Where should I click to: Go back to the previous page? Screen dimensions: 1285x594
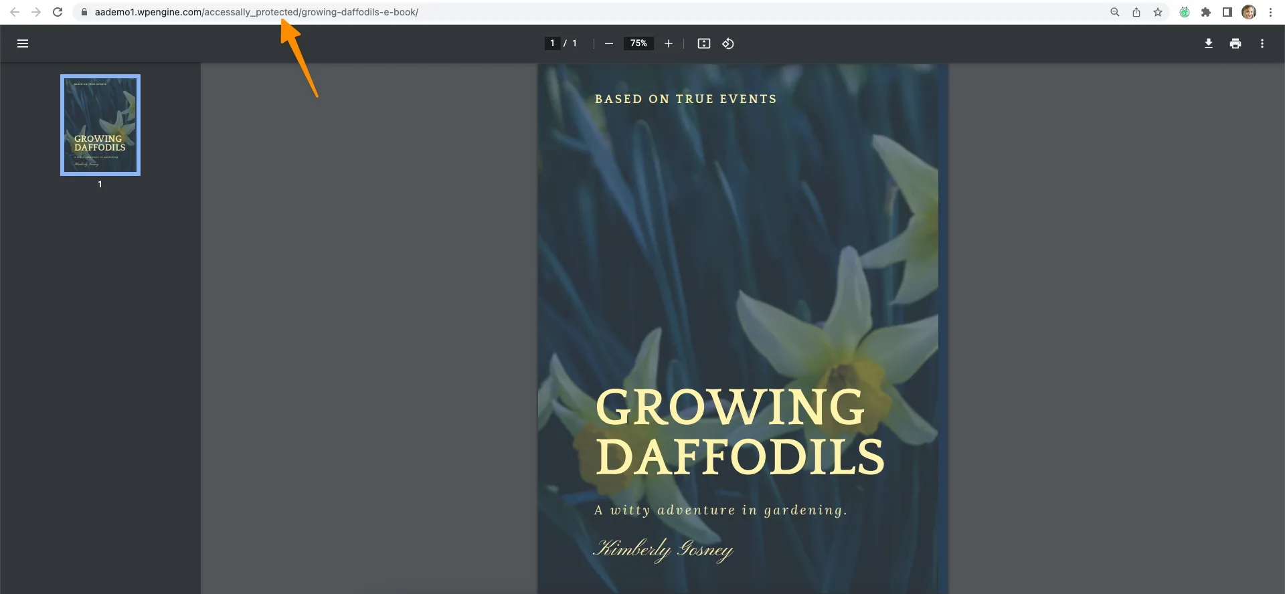15,12
